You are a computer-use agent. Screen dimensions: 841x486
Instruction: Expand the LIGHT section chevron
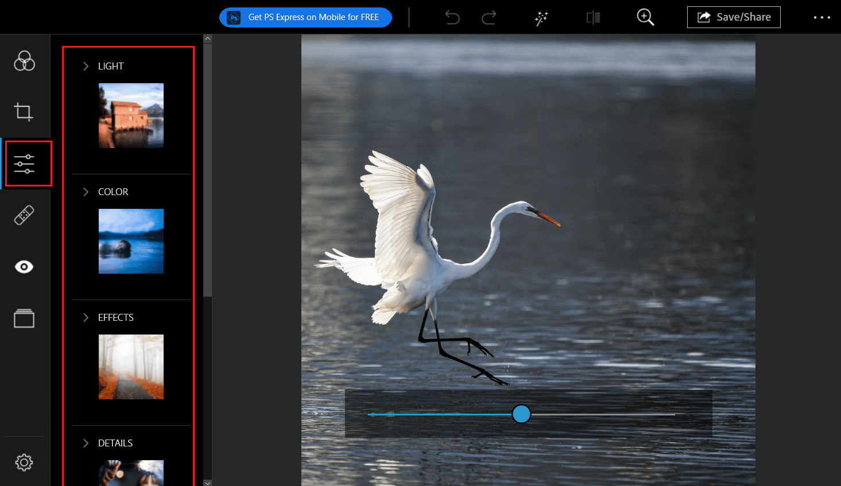[86, 66]
